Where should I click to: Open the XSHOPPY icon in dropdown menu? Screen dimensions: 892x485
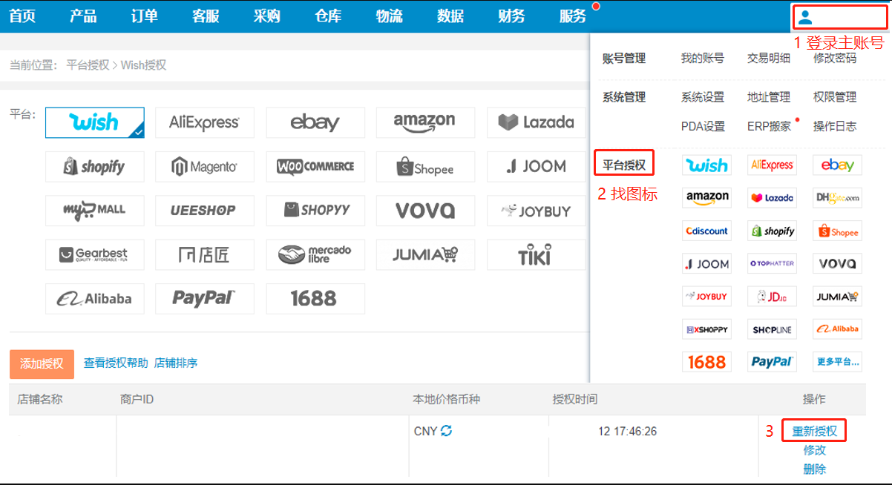point(706,329)
